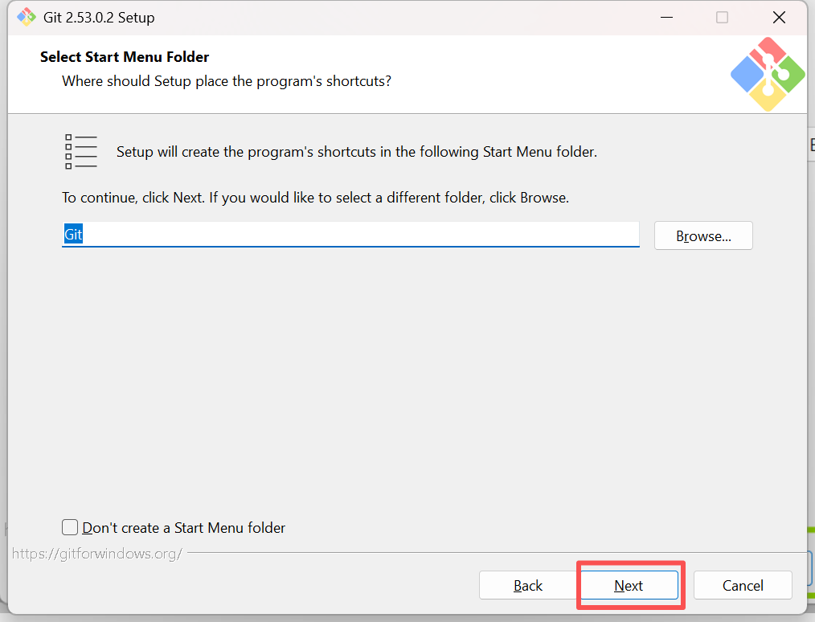The height and width of the screenshot is (622, 815).
Task: Click the 'Select Start Menu Folder' heading
Action: (125, 56)
